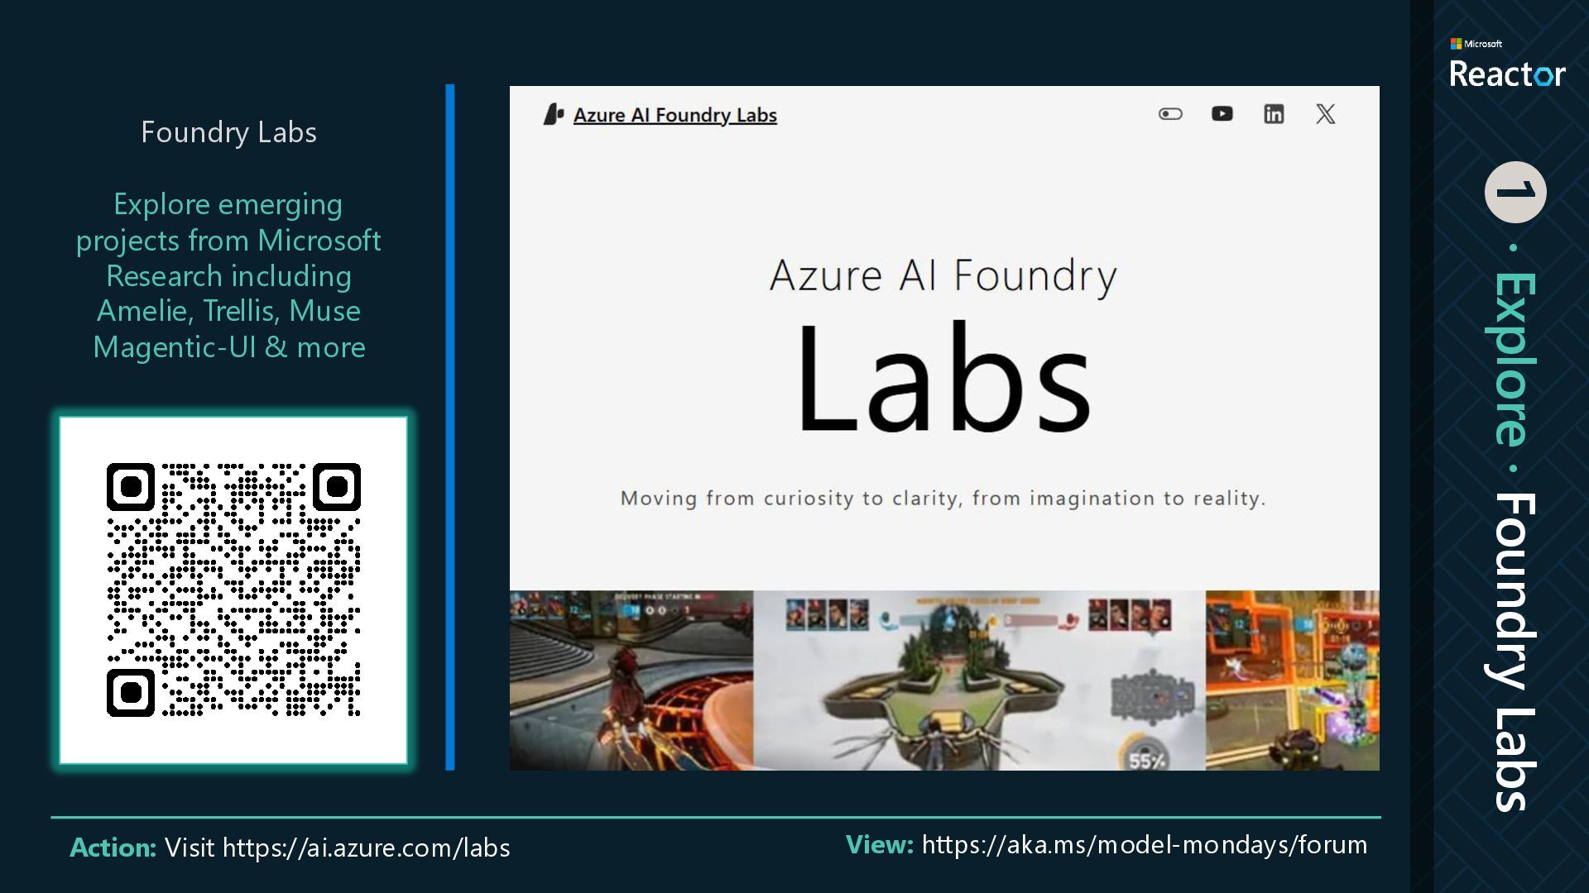Click the aka.ms/model-mondays/forum URL

click(x=1145, y=845)
